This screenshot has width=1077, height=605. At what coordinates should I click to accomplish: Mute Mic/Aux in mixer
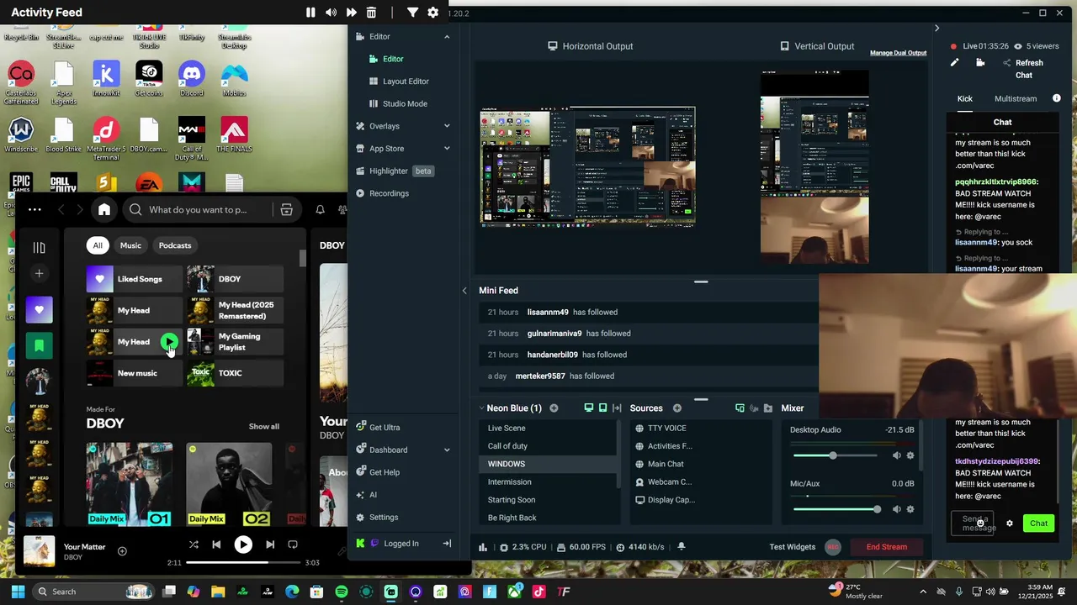(x=896, y=509)
